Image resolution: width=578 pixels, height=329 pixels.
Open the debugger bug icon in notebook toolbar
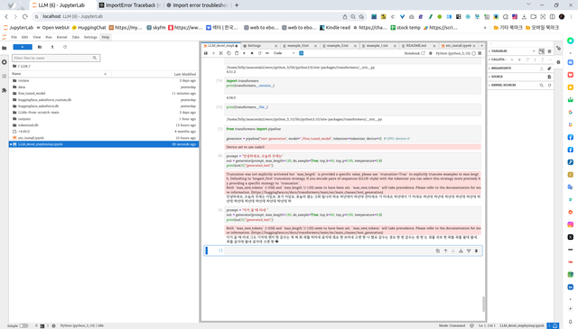coord(430,53)
